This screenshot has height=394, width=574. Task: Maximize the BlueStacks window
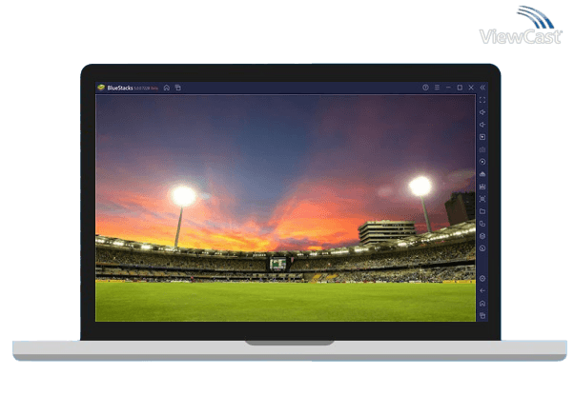pos(460,88)
